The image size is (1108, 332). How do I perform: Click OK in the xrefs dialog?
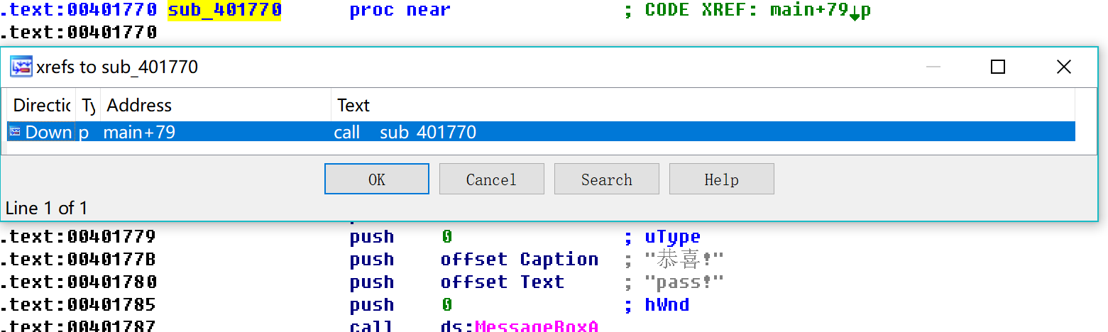(x=377, y=179)
